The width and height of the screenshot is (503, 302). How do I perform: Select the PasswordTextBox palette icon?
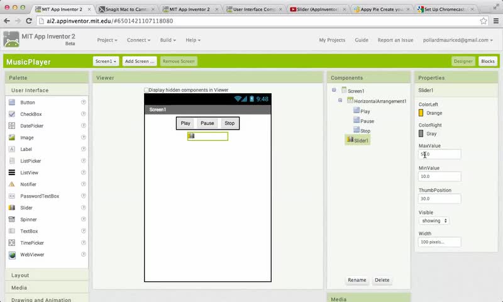12,196
